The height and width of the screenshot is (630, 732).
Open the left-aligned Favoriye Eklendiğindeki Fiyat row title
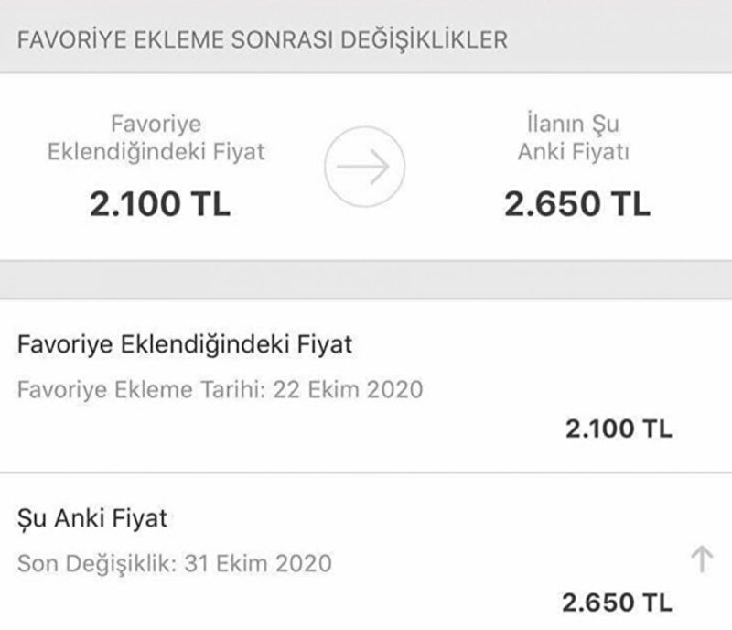click(185, 344)
